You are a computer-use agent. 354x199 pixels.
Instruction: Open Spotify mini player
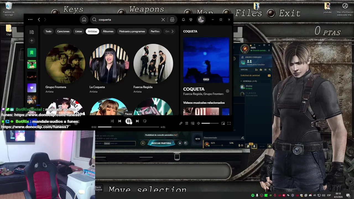tap(223, 123)
